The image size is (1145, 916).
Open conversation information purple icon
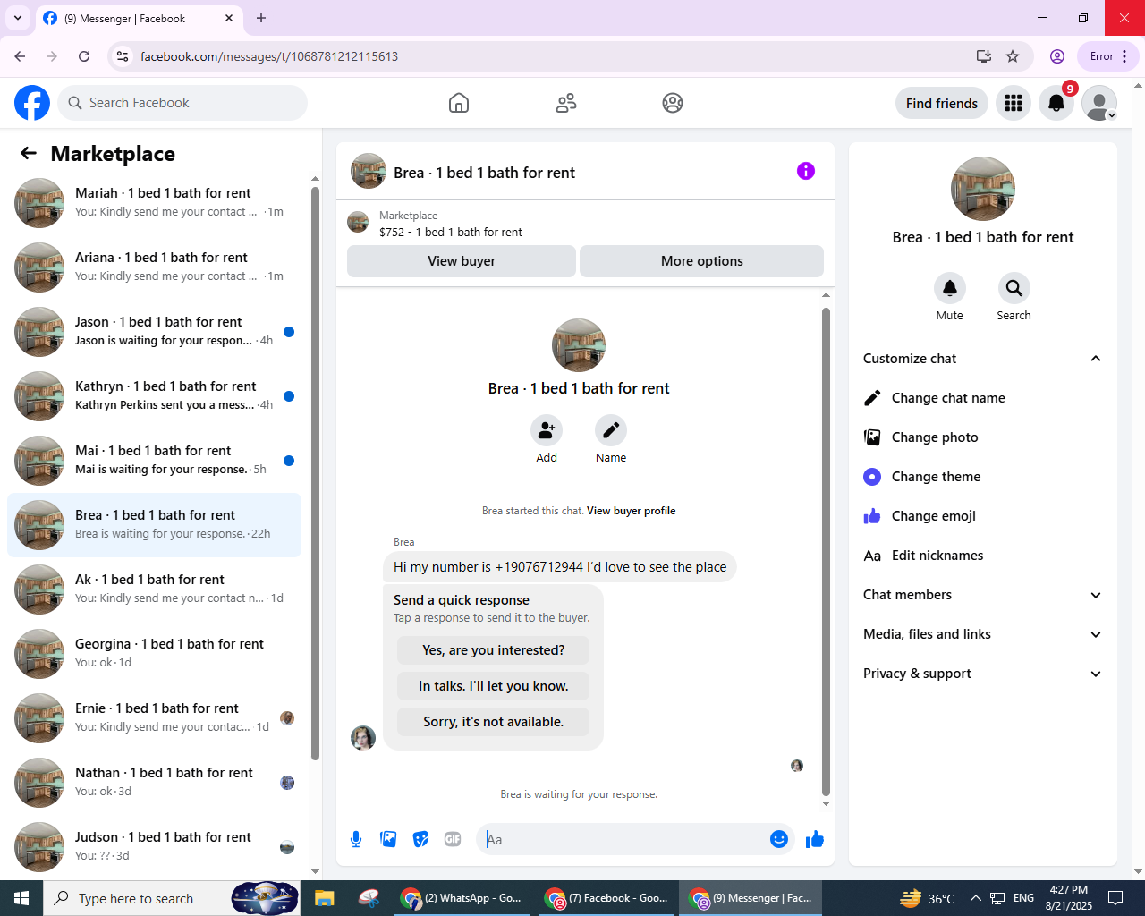click(x=806, y=171)
